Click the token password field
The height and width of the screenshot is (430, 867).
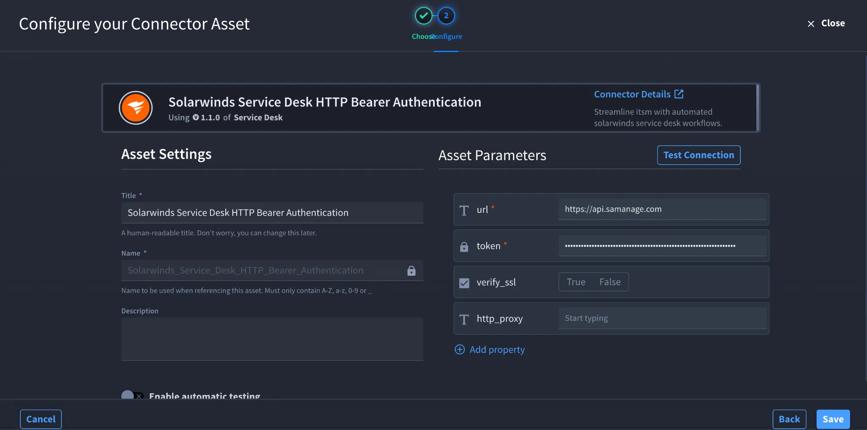point(663,246)
